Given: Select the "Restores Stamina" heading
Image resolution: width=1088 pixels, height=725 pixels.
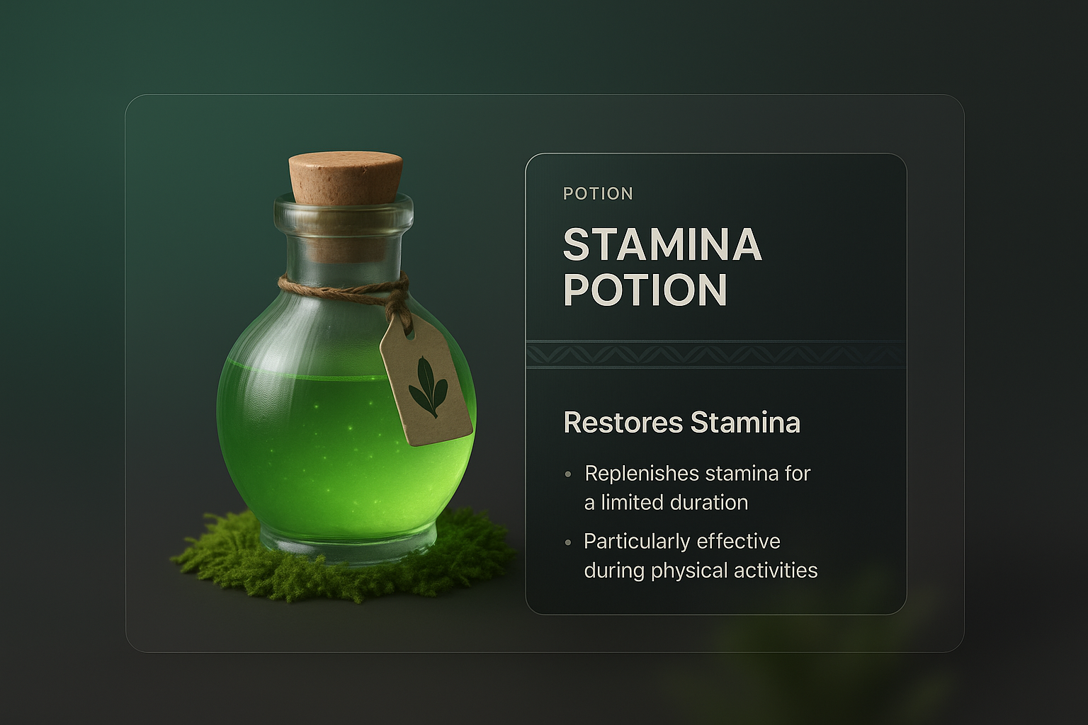Looking at the screenshot, I should 681,423.
